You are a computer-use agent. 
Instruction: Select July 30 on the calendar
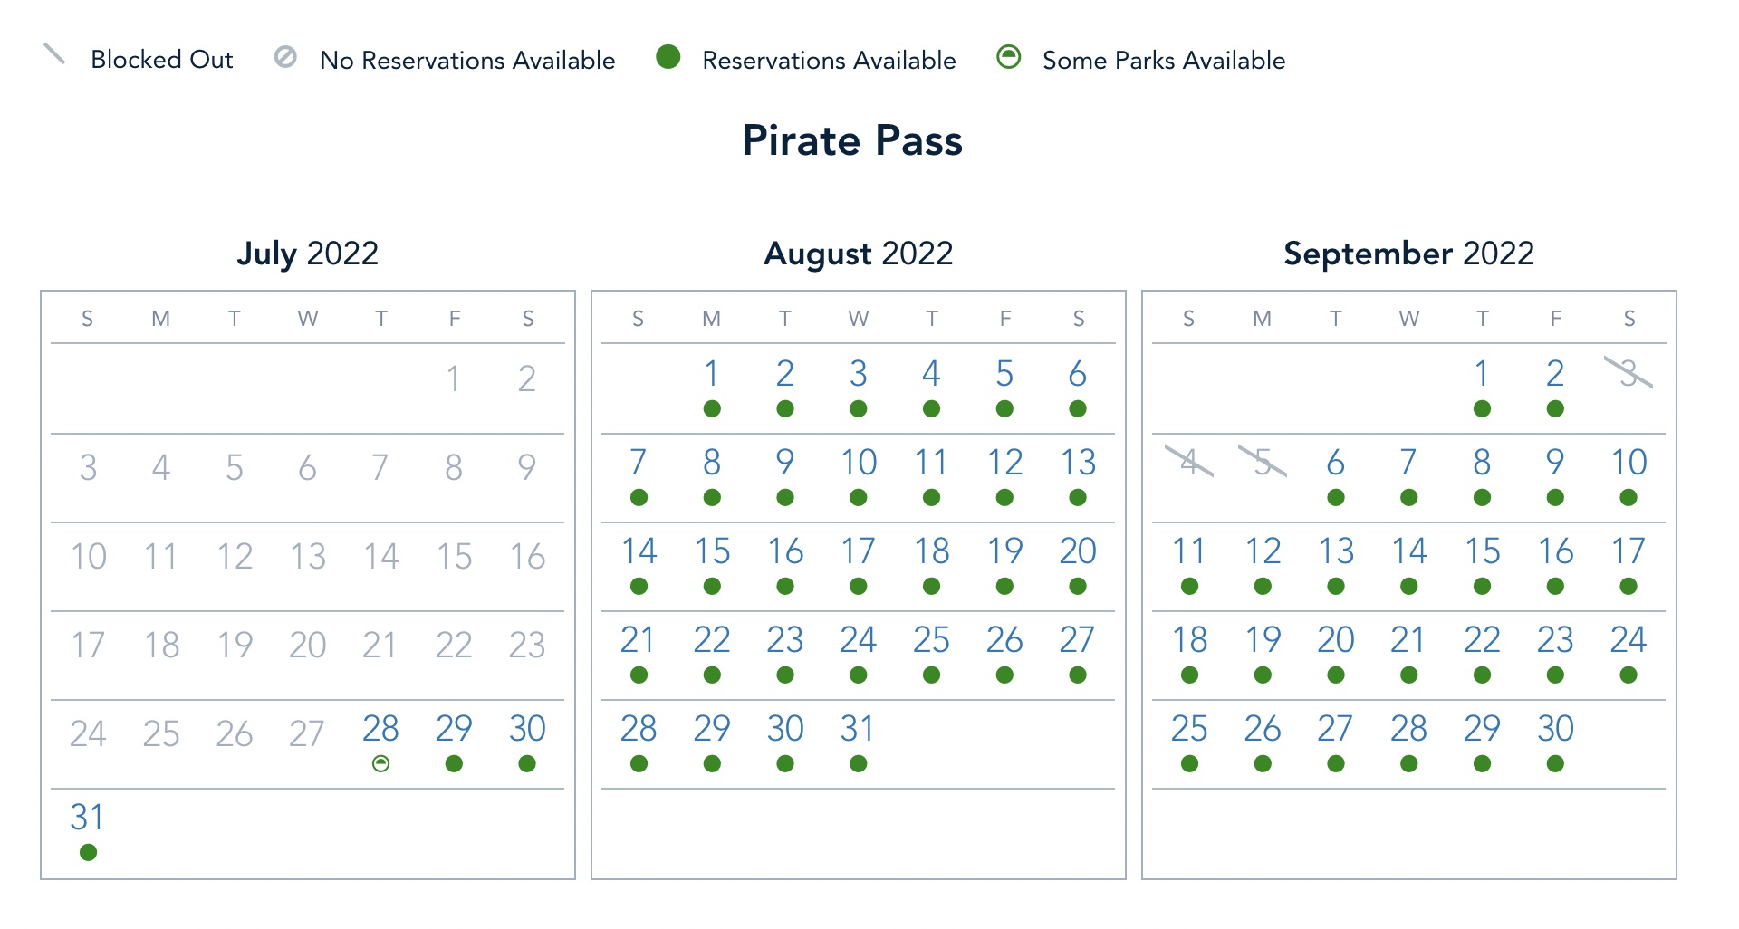pyautogui.click(x=527, y=729)
